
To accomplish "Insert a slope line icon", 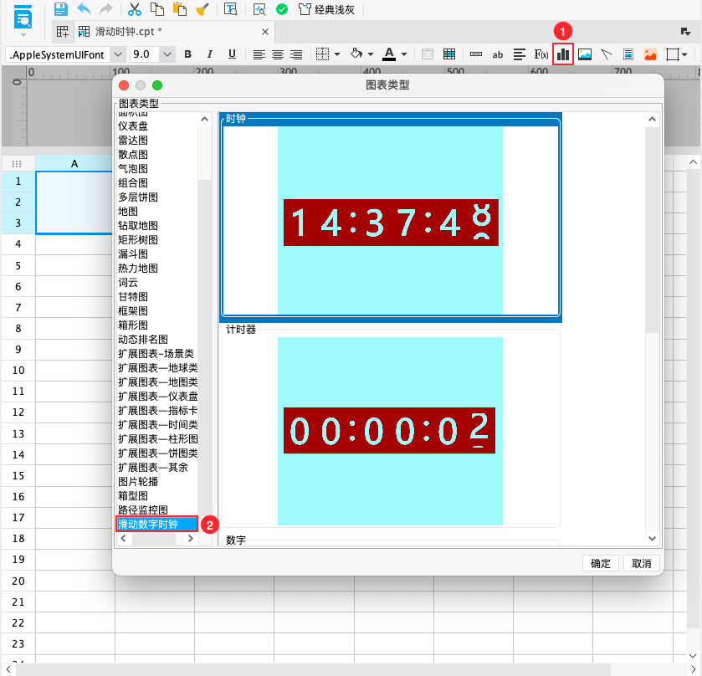I will (x=606, y=54).
